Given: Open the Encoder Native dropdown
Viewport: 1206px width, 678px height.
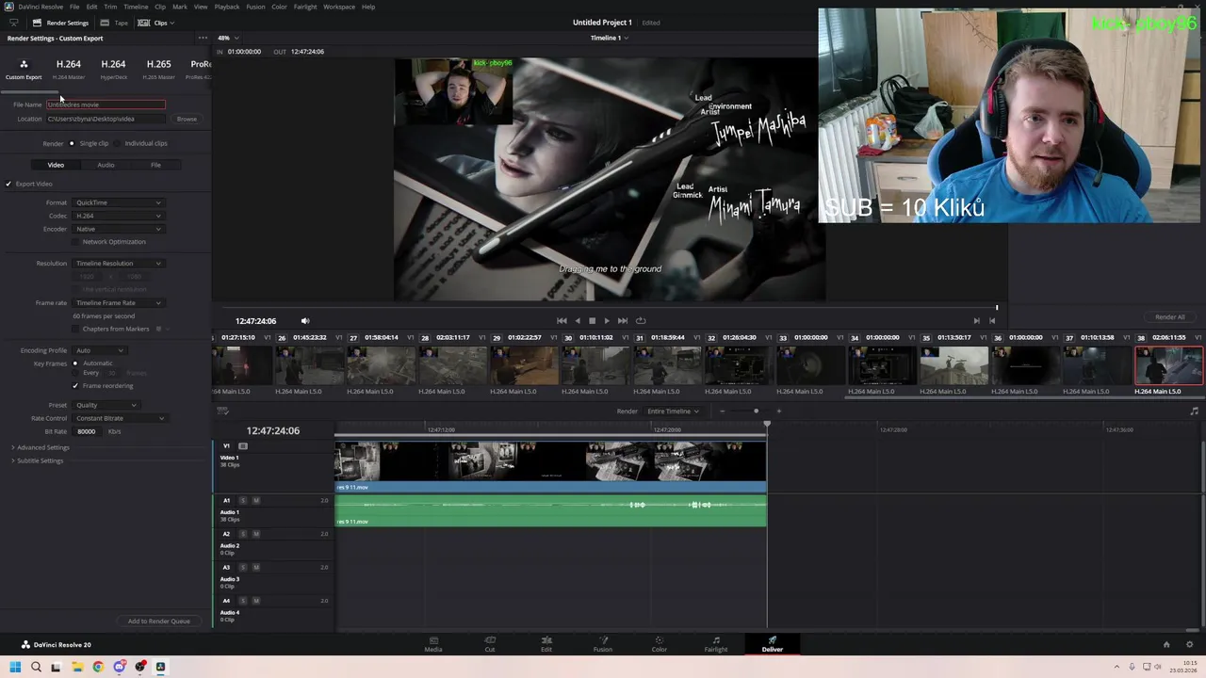Looking at the screenshot, I should [x=118, y=229].
